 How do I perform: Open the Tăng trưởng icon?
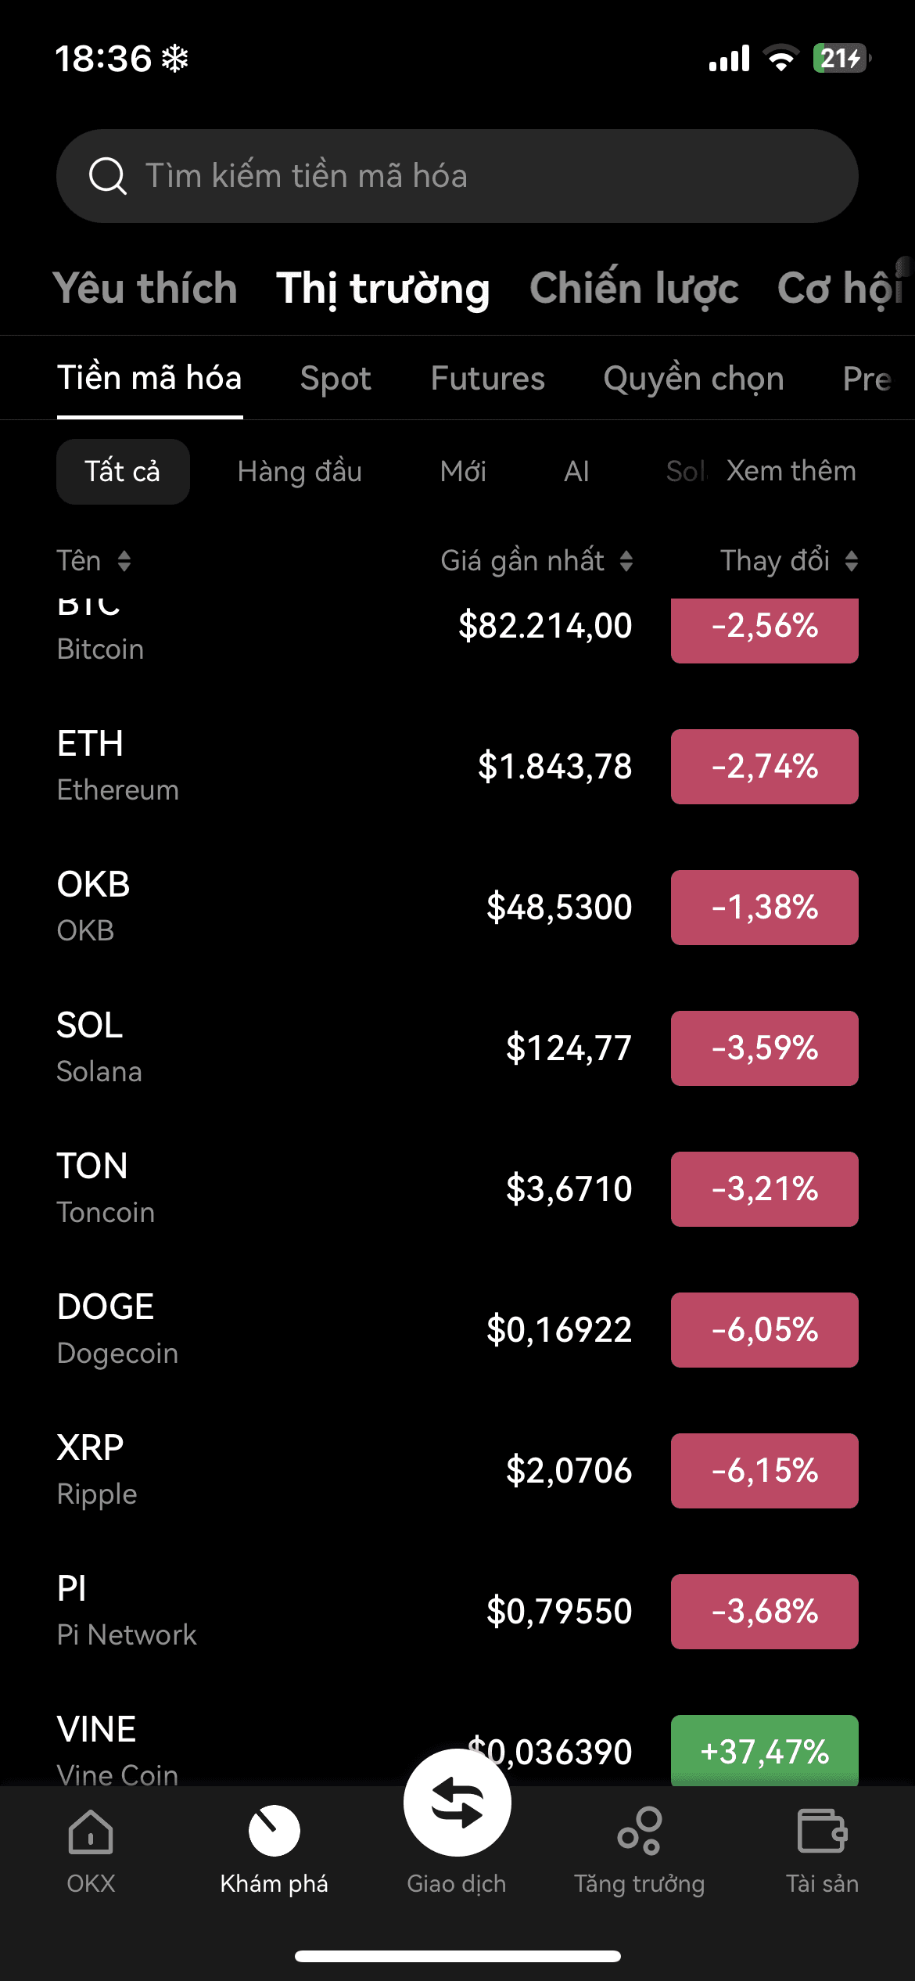pyautogui.click(x=640, y=1832)
